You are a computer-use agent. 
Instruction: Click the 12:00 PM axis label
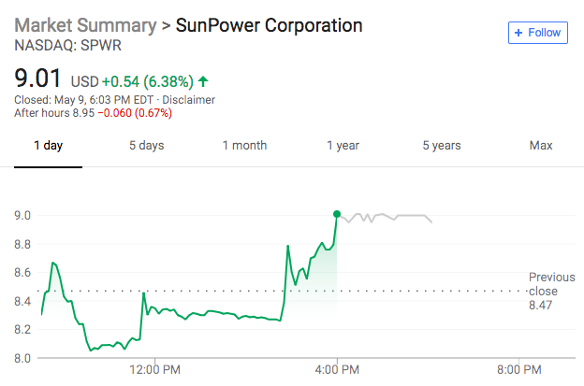tap(155, 368)
